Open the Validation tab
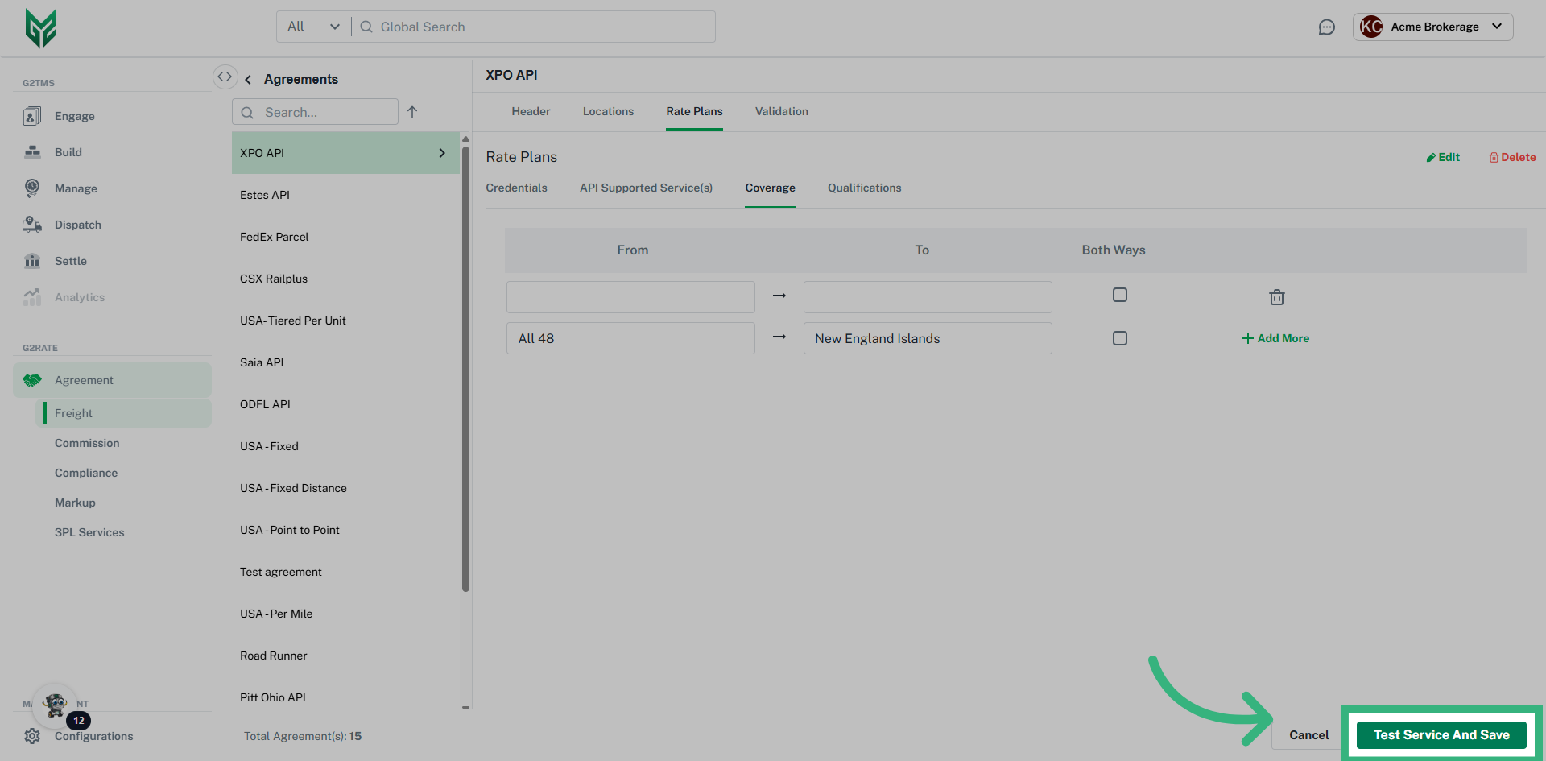Viewport: 1546px width, 761px height. tap(781, 111)
